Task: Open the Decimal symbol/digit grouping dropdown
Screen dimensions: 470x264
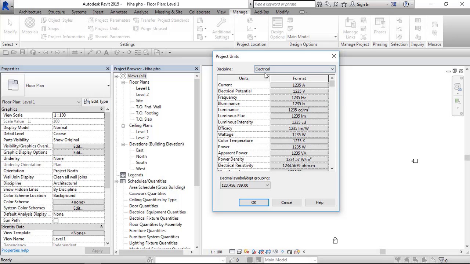Action: click(x=245, y=185)
